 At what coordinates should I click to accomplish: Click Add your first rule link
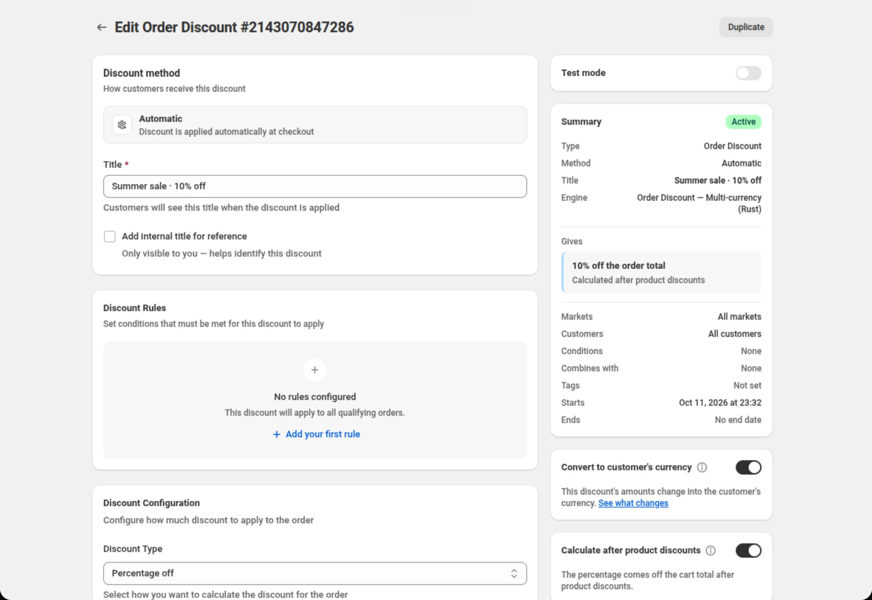(x=316, y=434)
